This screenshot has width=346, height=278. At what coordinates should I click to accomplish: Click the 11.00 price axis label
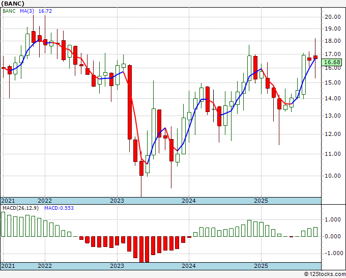coord(332,154)
